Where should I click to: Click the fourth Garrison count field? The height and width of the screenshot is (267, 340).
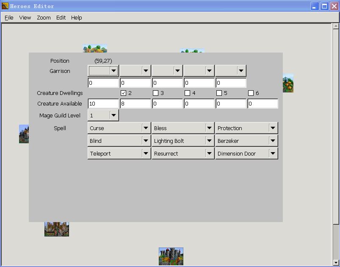[x=199, y=83]
